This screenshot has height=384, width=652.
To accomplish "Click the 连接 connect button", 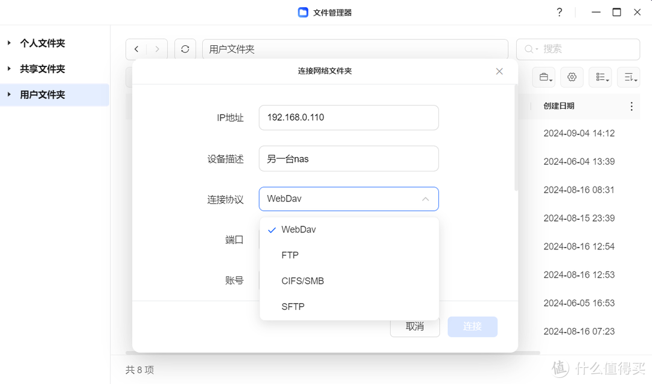I will [473, 327].
